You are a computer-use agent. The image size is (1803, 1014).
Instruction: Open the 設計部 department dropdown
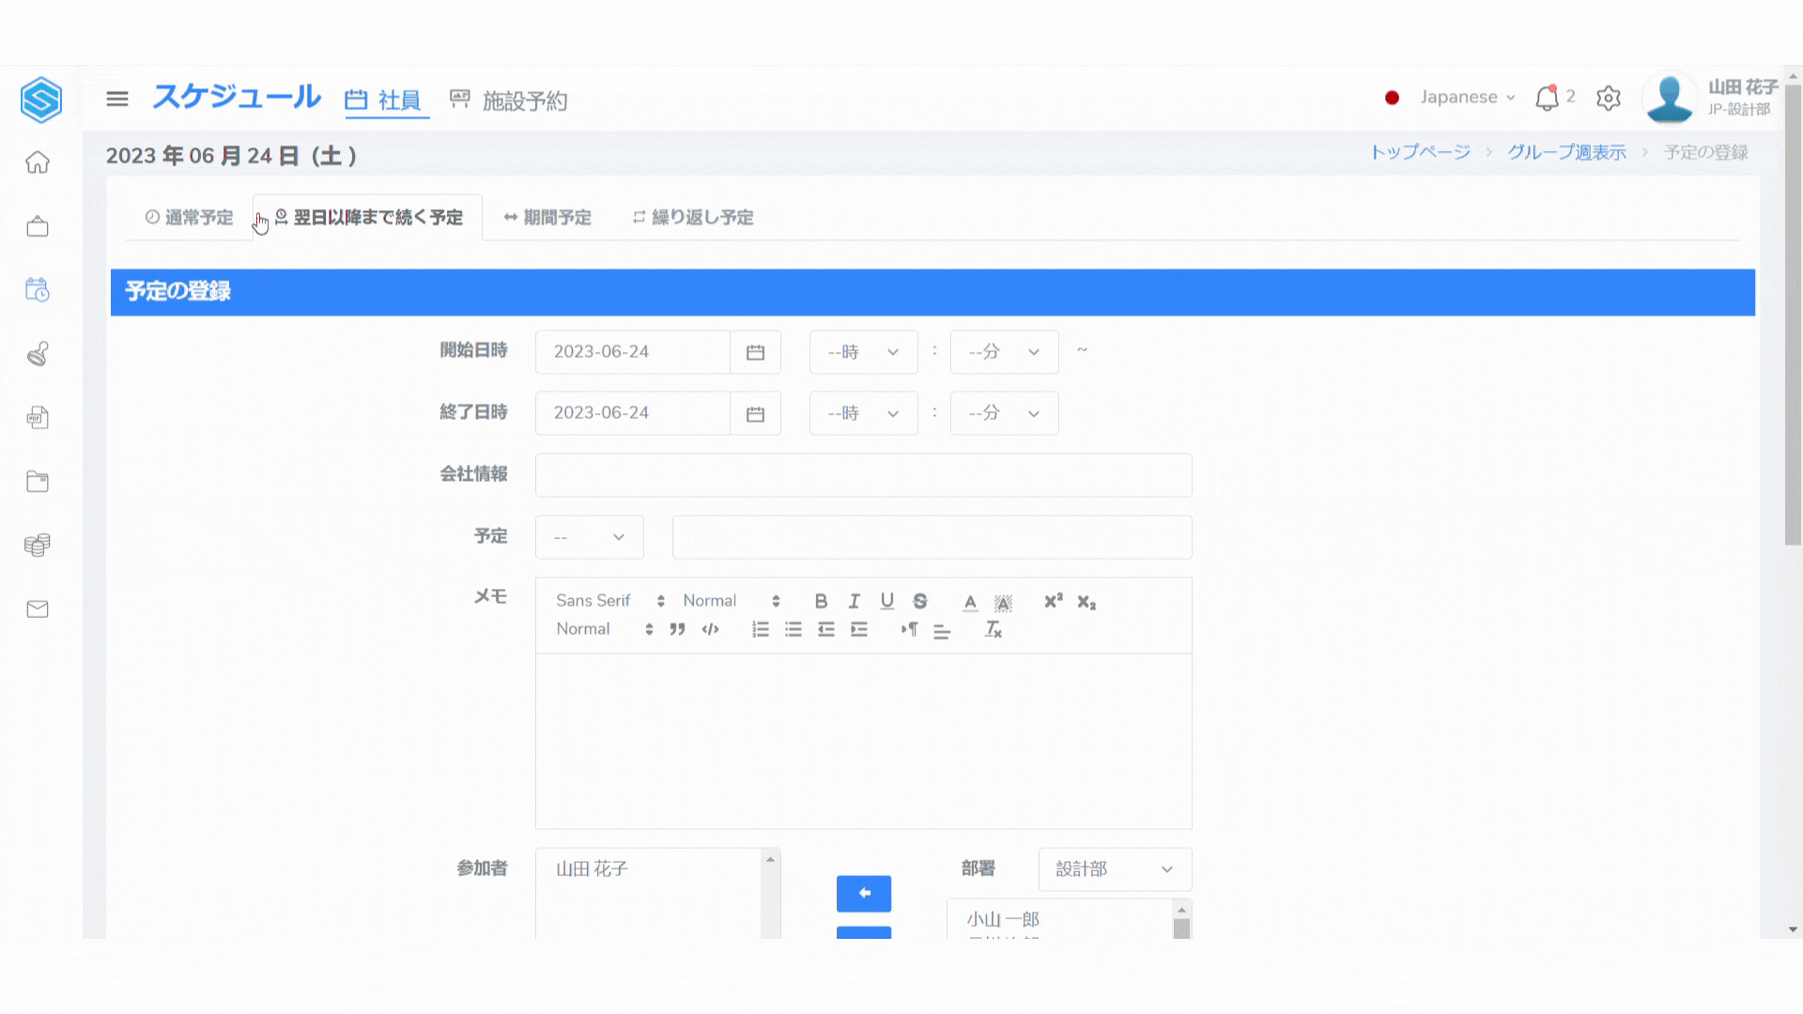tap(1115, 869)
